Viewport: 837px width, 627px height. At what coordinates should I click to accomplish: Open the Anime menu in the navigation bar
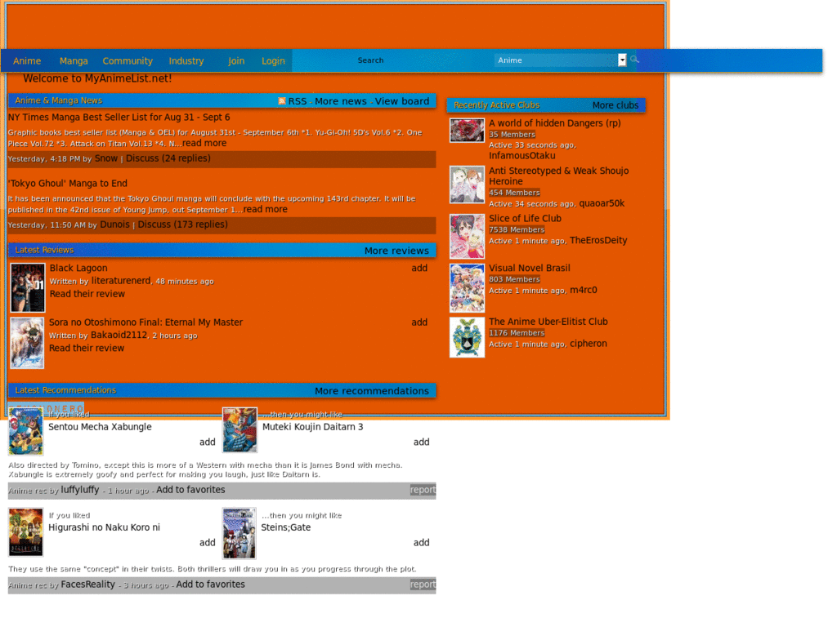pos(27,60)
